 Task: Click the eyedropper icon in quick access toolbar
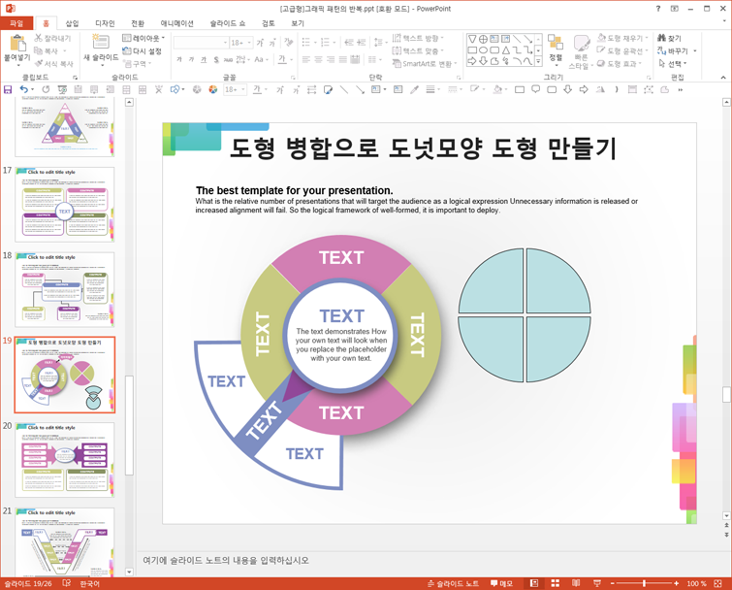[x=414, y=89]
